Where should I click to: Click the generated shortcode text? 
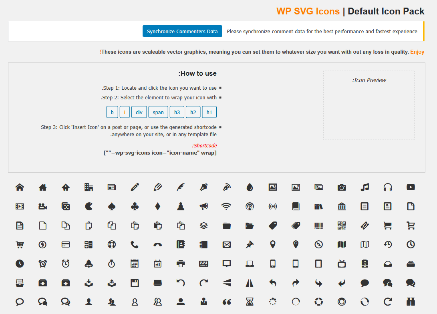pos(160,153)
